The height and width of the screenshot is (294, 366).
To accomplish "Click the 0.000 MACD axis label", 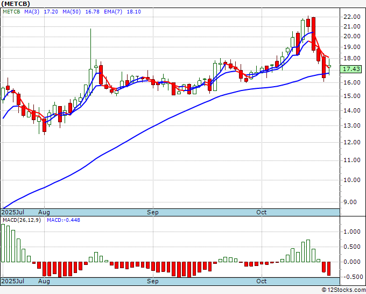I will (352, 262).
